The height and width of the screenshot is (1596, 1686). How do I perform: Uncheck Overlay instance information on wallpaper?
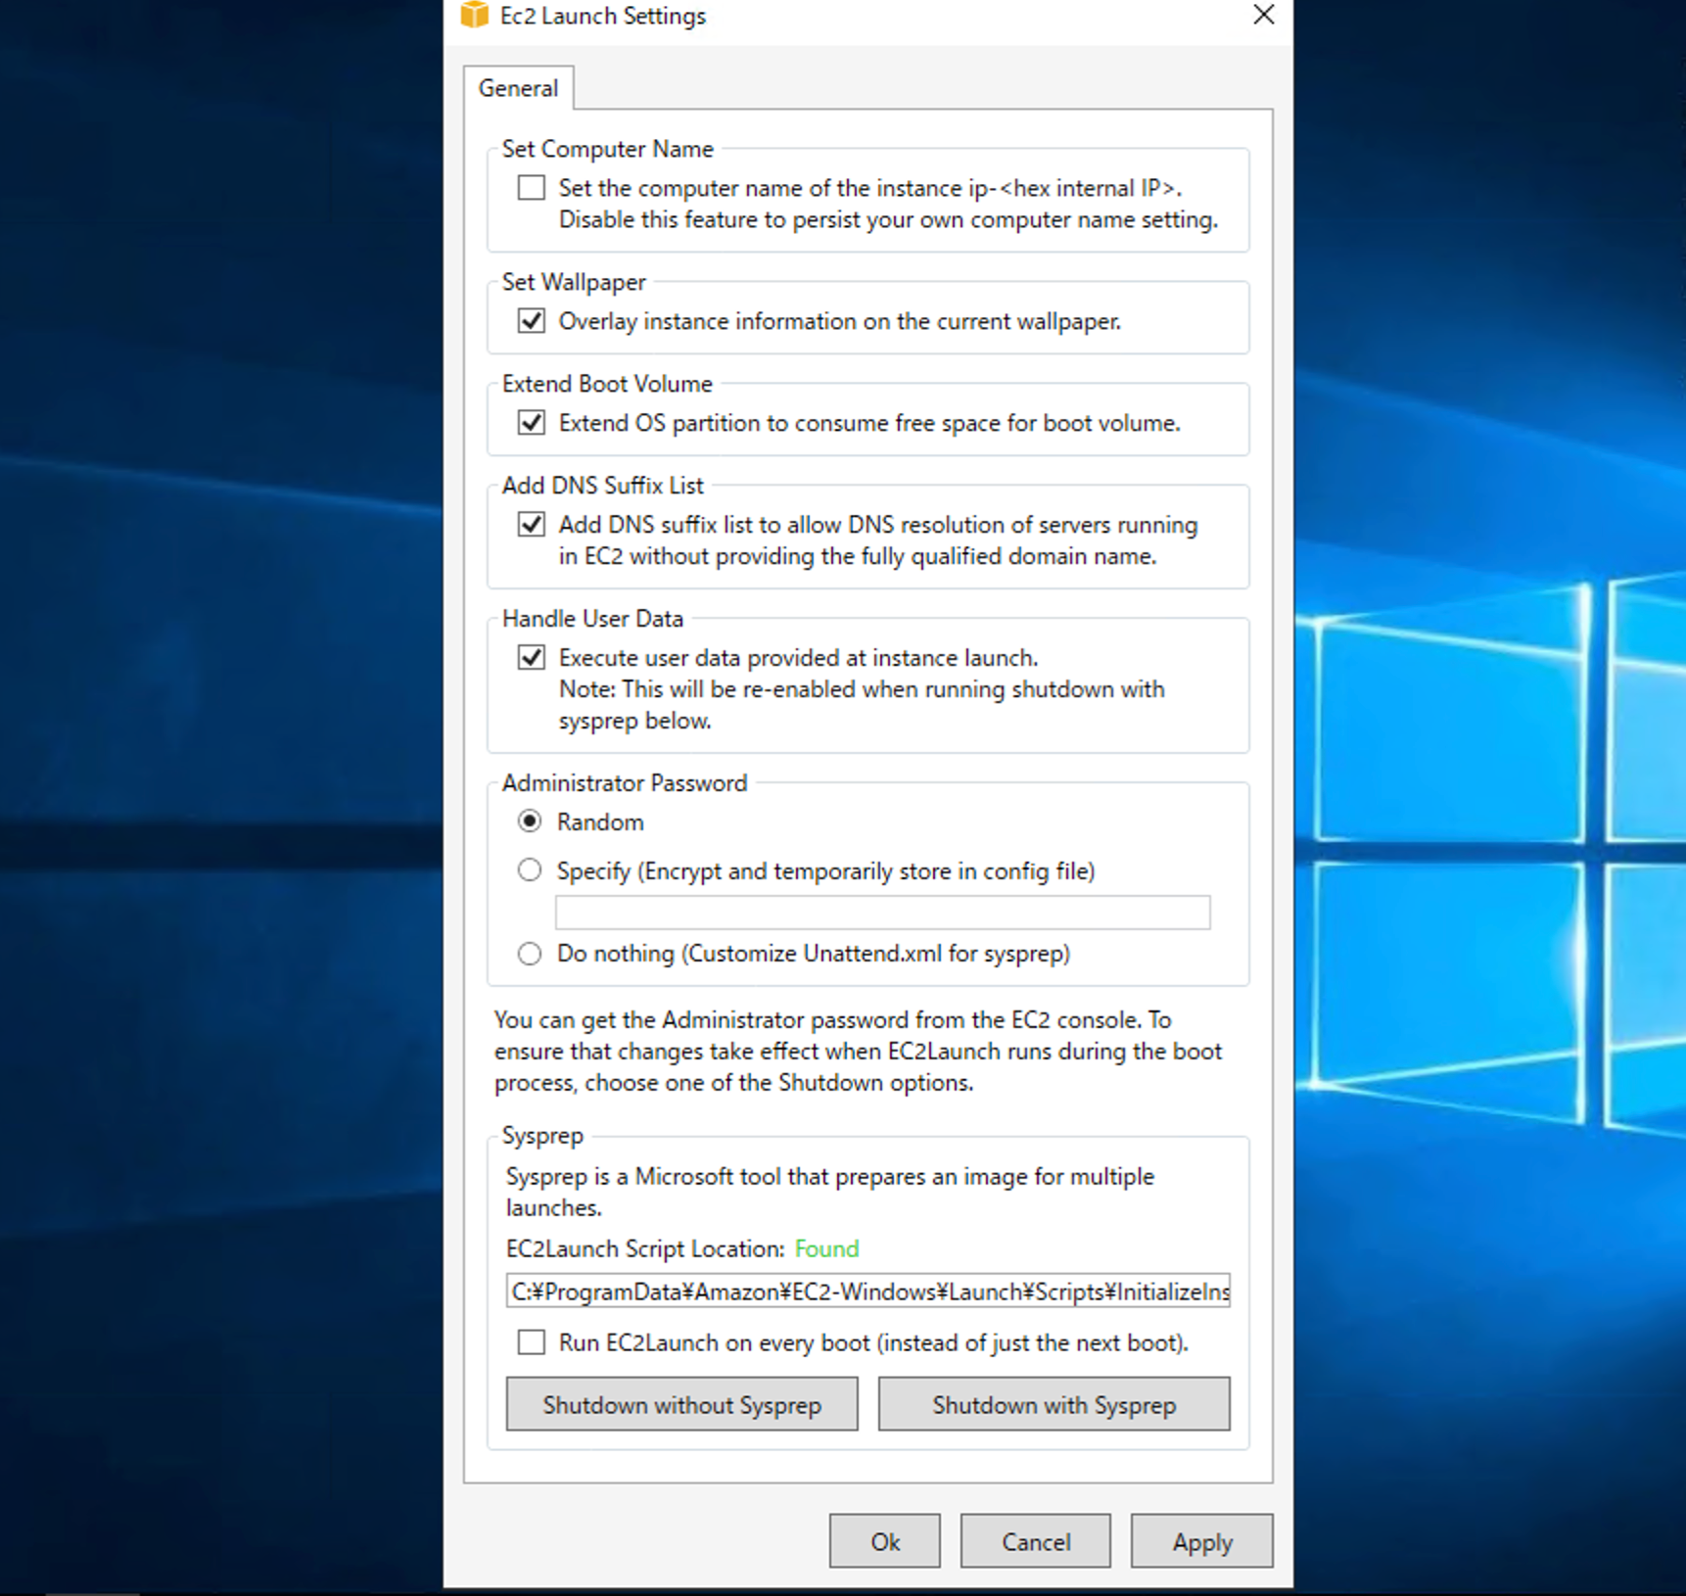point(532,321)
